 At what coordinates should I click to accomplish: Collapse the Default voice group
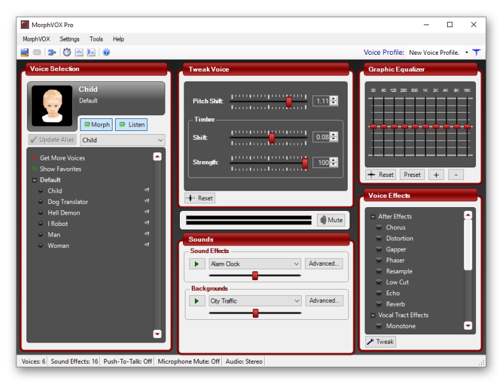click(x=35, y=180)
